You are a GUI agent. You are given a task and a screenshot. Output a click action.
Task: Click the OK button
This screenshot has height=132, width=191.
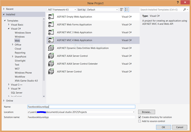click(x=164, y=127)
